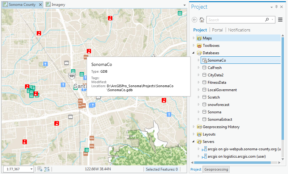Screen dimensions: 288x174
Task: Open search options dropdown arrow
Action: click(272, 20)
